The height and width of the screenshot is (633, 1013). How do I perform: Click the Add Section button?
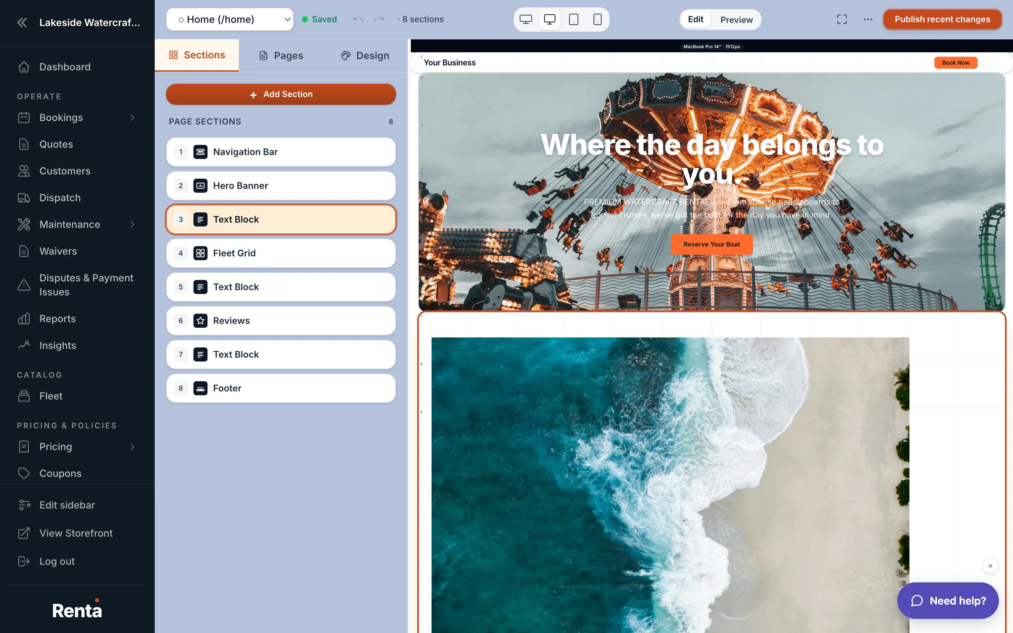281,94
